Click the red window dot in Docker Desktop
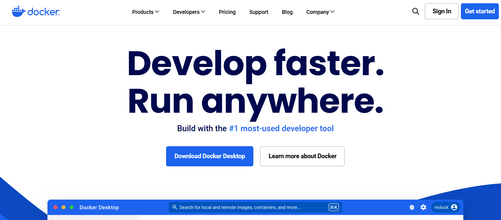The height and width of the screenshot is (220, 501). tap(56, 207)
